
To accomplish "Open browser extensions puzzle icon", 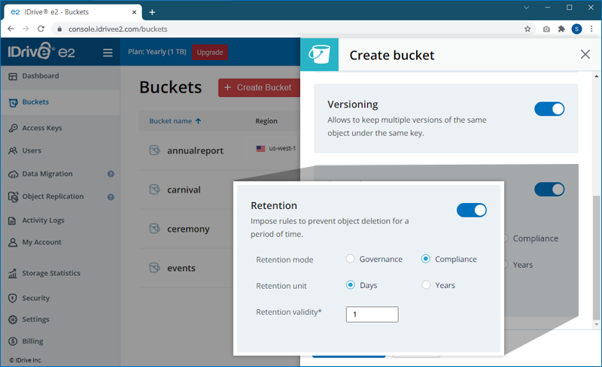I will click(561, 29).
